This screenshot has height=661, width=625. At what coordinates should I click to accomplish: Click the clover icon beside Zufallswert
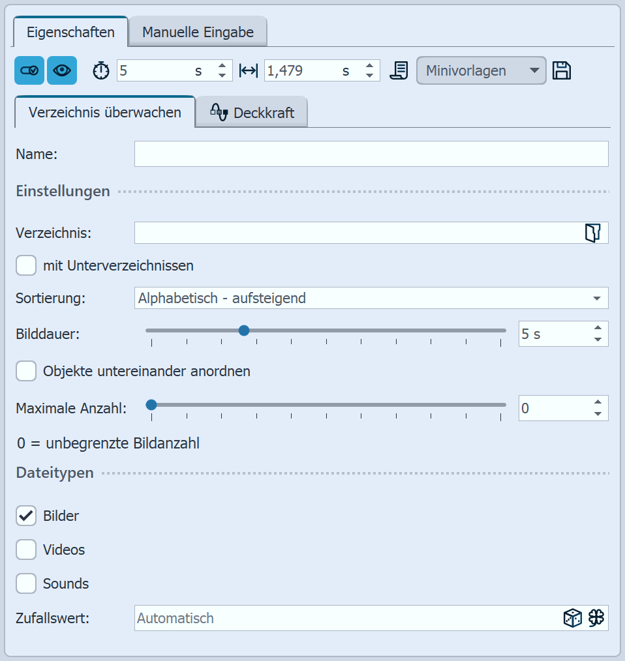click(x=596, y=618)
